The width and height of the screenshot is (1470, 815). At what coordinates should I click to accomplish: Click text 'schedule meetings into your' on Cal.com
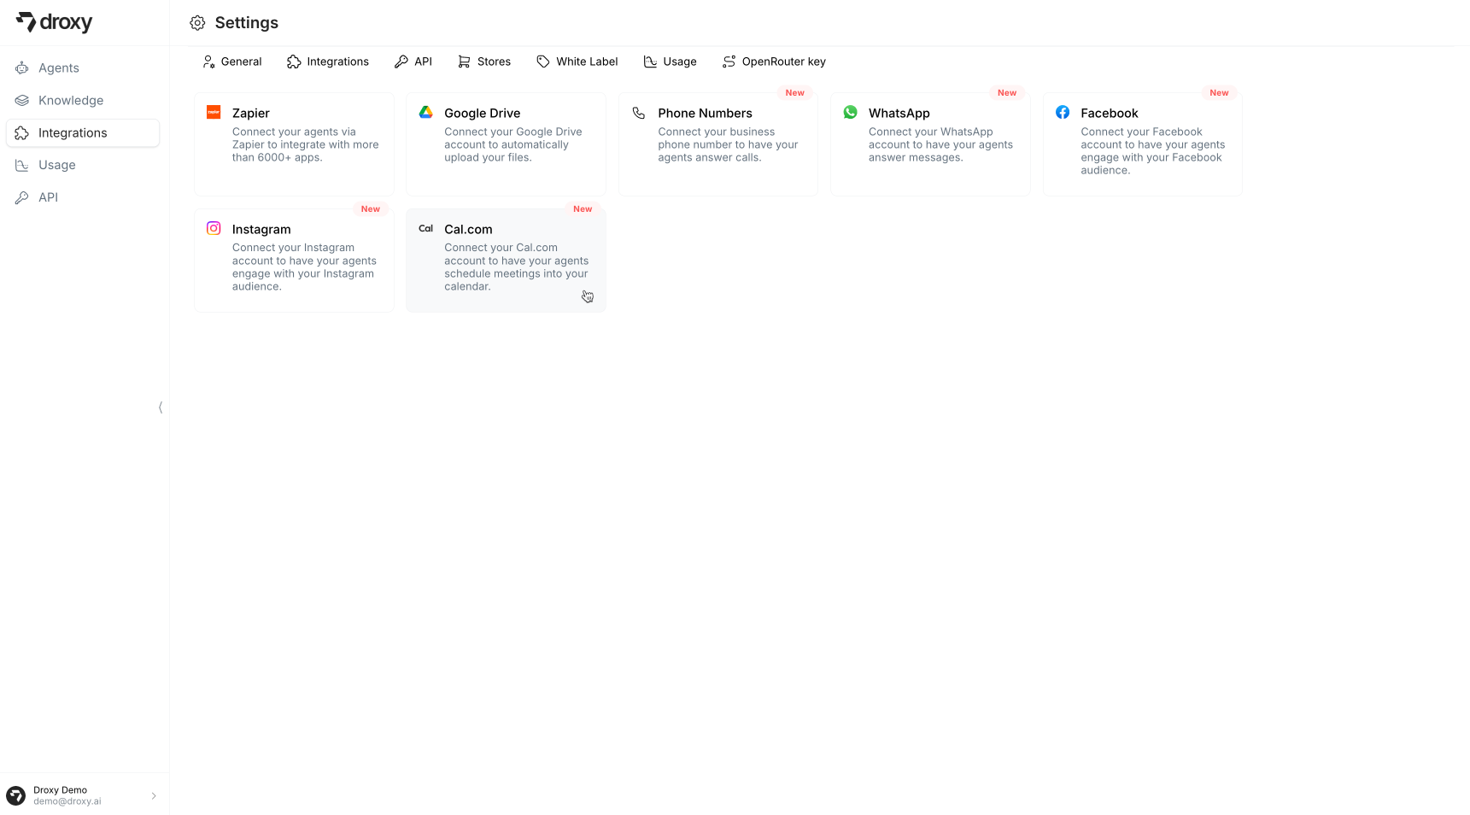click(516, 274)
